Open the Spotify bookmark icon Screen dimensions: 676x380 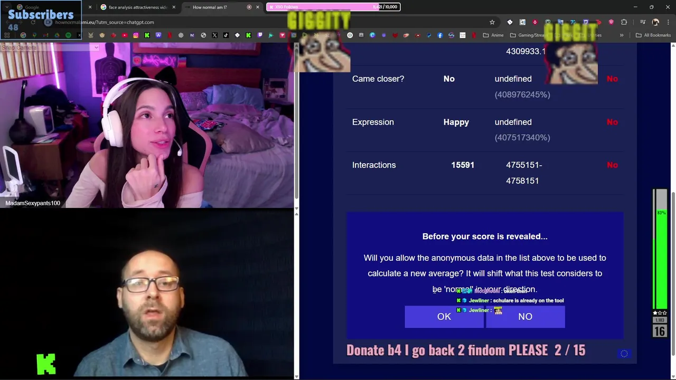[x=68, y=35]
